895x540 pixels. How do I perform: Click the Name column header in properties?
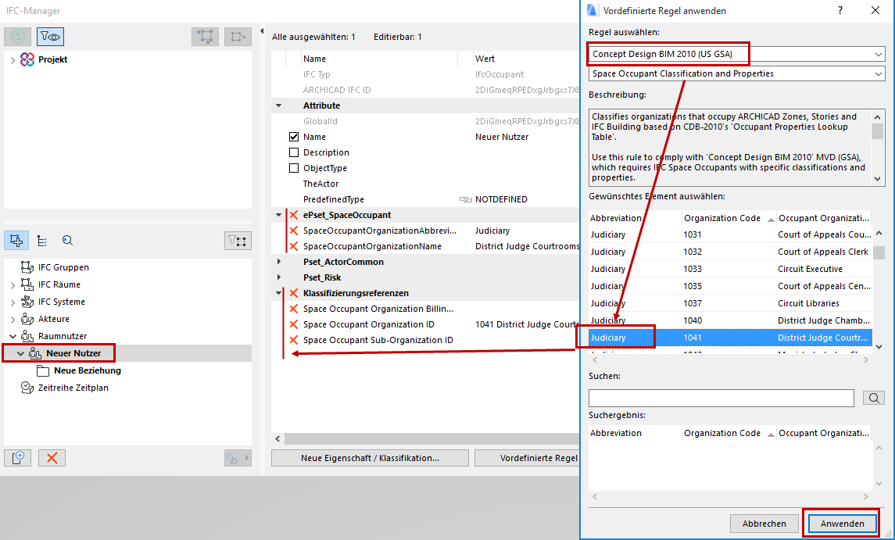pos(314,59)
